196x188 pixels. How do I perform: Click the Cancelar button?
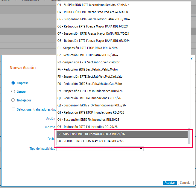[x=186, y=183]
